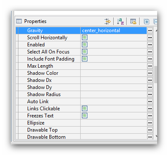Select the Max Length property row

coord(84,66)
